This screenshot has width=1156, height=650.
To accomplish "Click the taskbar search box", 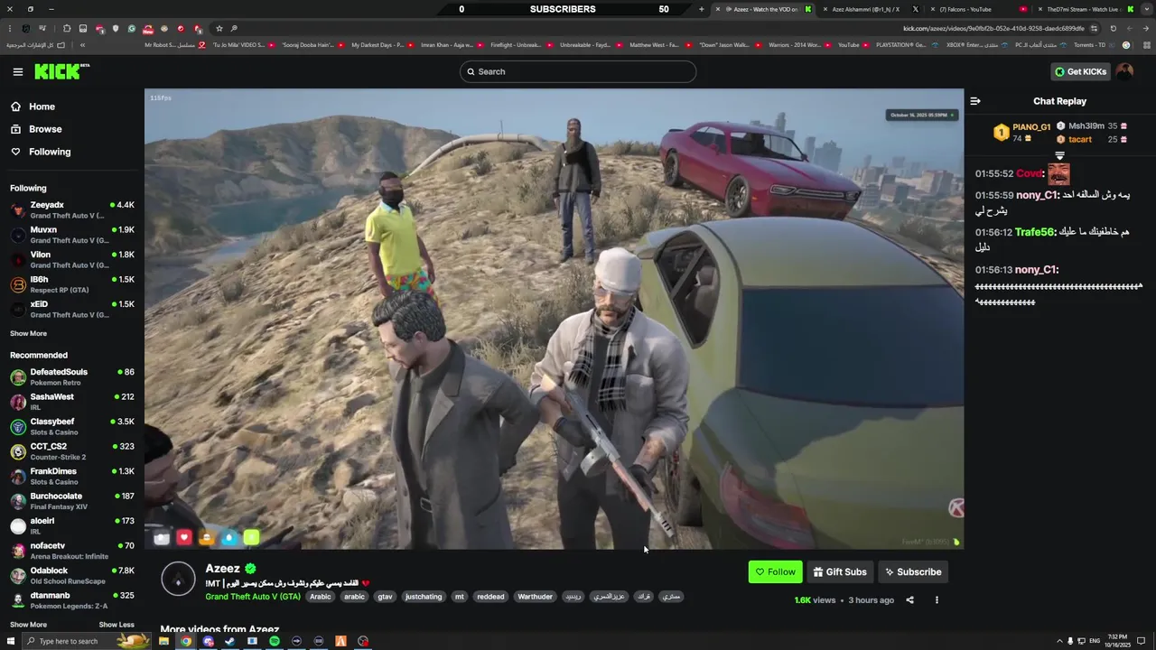I will [x=86, y=641].
